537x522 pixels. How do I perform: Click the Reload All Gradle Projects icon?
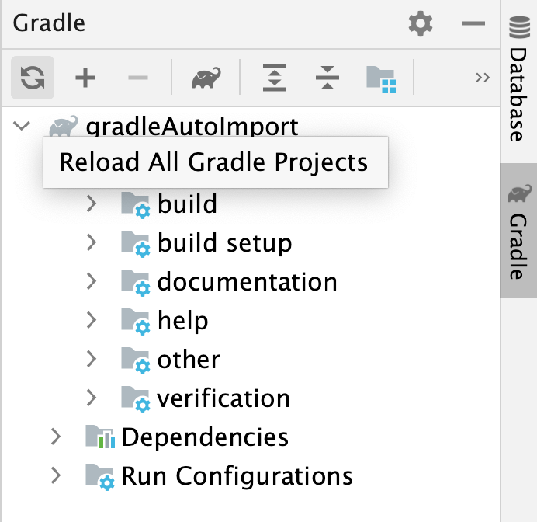(32, 78)
